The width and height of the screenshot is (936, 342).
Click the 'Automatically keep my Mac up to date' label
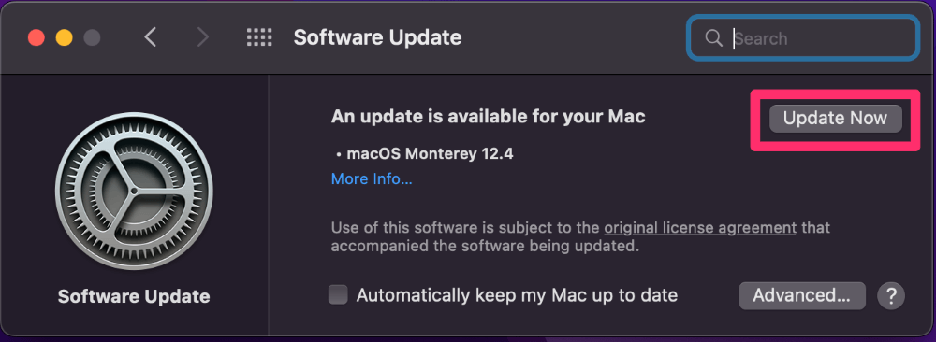pos(517,295)
